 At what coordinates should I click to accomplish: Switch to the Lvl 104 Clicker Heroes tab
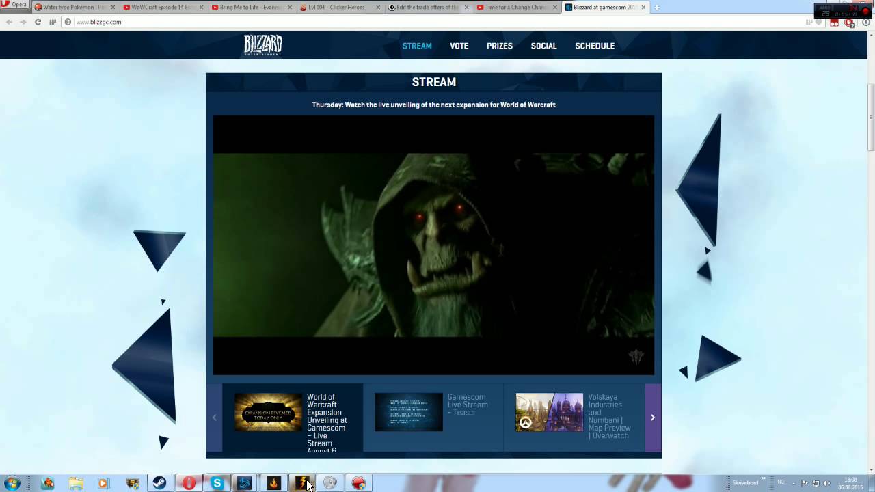tap(339, 8)
